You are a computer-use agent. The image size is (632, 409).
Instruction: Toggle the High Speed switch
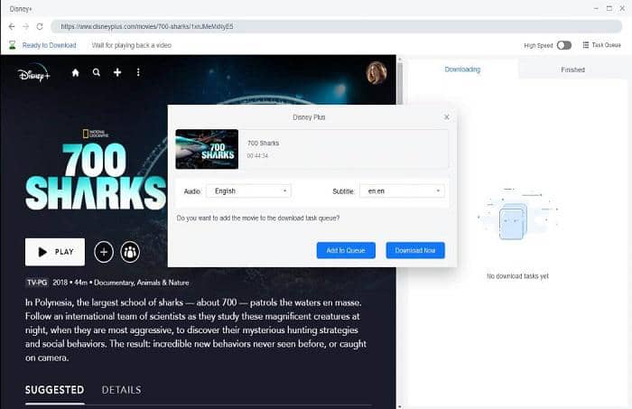pos(564,45)
